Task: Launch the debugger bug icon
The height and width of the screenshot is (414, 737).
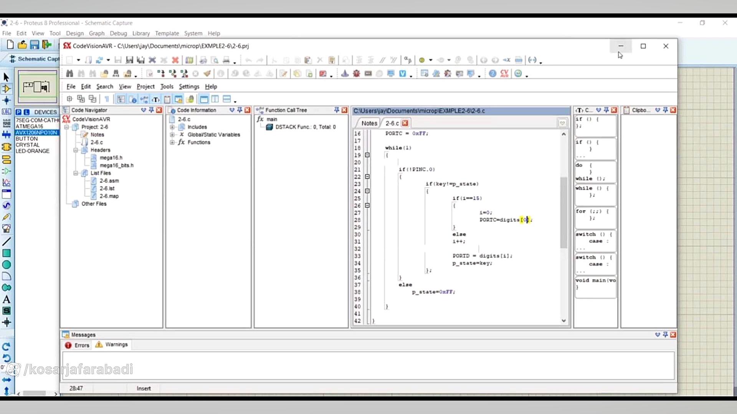Action: click(x=356, y=74)
